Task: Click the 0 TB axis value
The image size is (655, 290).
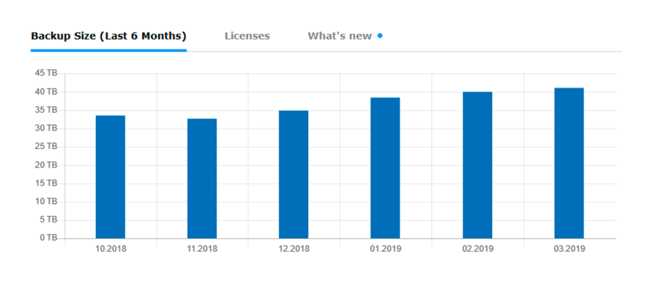Action: [47, 238]
